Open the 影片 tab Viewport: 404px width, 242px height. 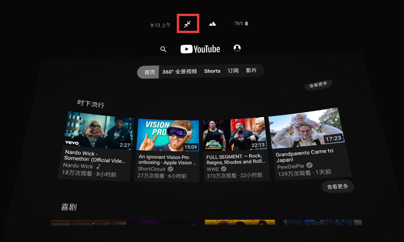[x=251, y=70]
